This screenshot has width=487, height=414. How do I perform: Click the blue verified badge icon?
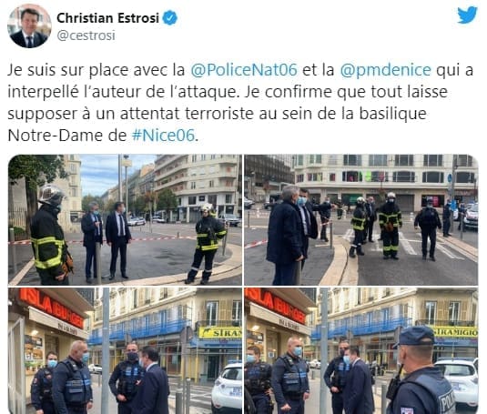coord(170,17)
